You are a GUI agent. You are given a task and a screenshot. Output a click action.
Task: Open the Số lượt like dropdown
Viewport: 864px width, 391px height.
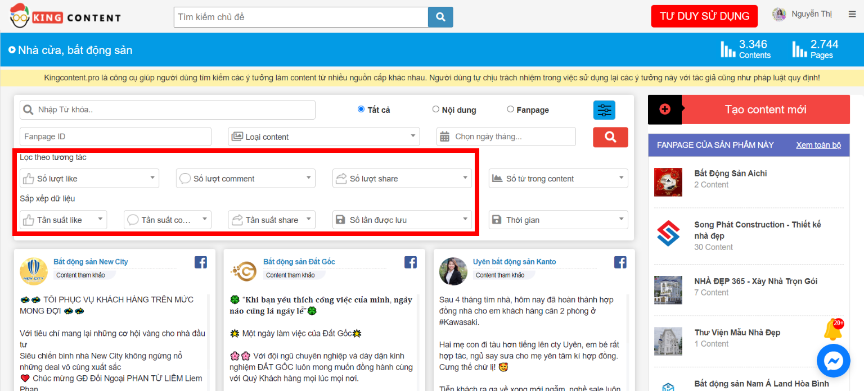89,178
